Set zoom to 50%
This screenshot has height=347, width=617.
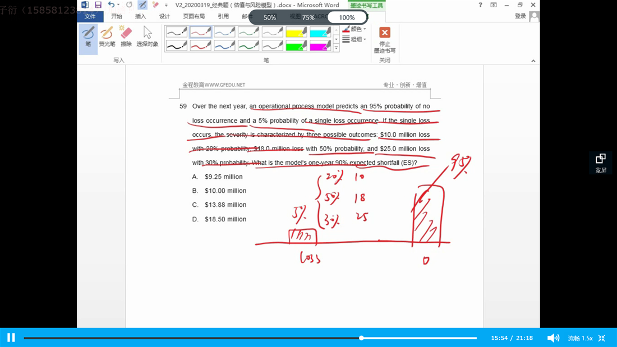(x=270, y=17)
